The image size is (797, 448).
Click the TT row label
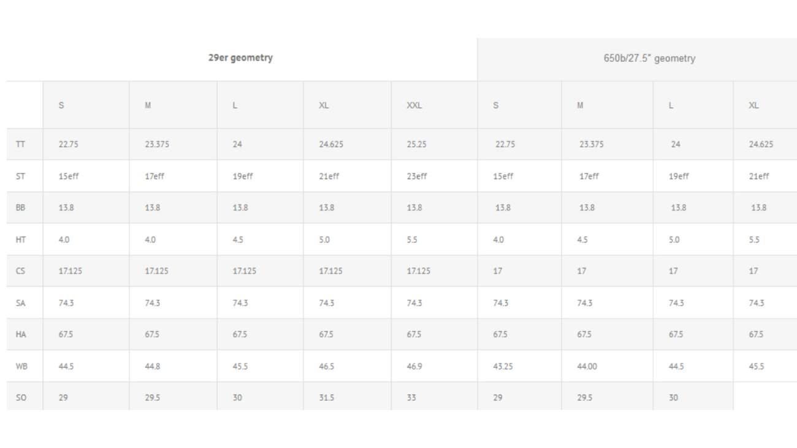coord(20,145)
